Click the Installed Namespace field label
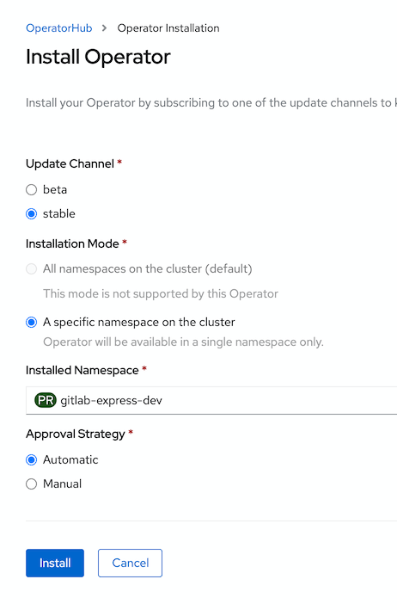 click(82, 370)
